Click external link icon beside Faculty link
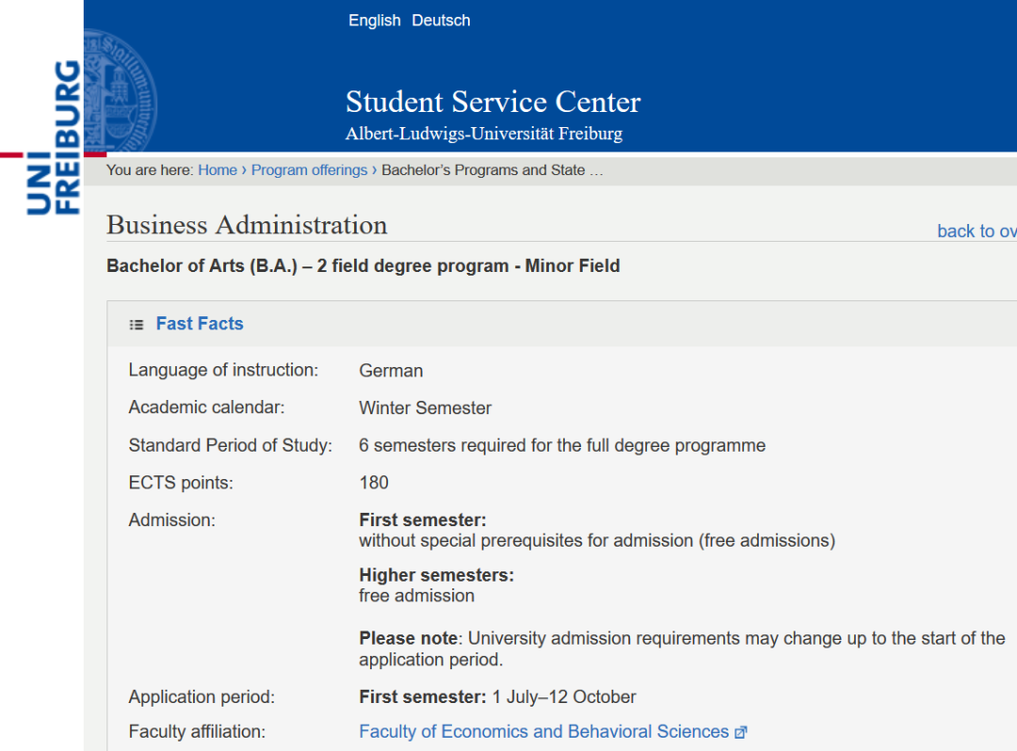The image size is (1017, 751). (741, 732)
